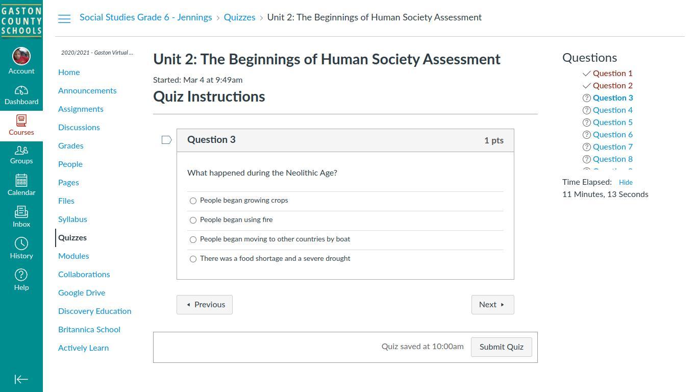
Task: Open the Calendar icon in the sidebar
Action: pos(21,181)
